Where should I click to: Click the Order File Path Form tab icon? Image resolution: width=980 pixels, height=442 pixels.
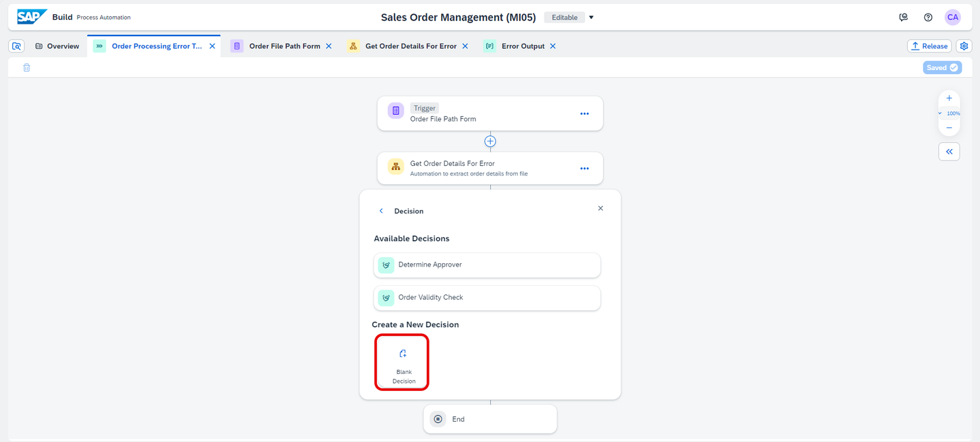tap(237, 46)
